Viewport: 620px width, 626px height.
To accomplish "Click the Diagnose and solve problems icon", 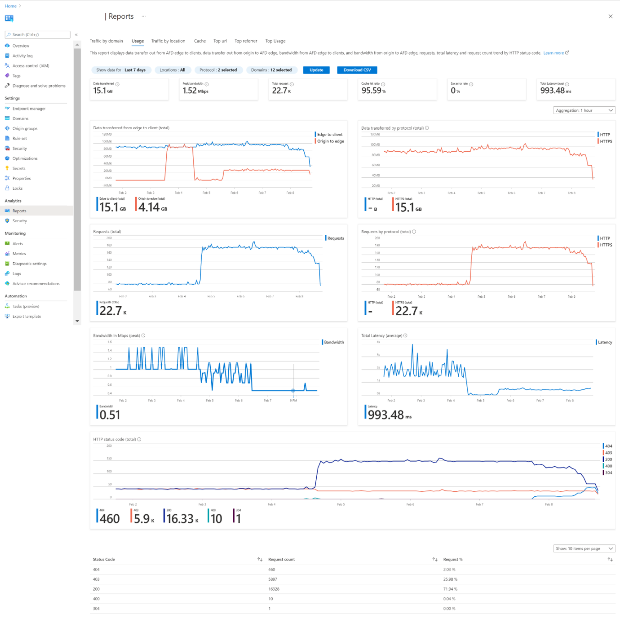I will [7, 86].
